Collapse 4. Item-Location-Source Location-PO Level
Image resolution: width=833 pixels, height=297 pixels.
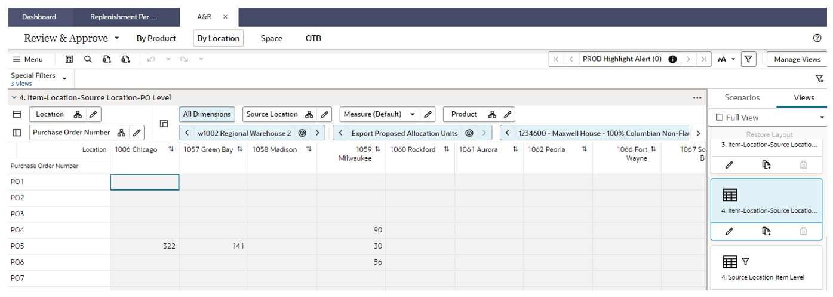(14, 97)
